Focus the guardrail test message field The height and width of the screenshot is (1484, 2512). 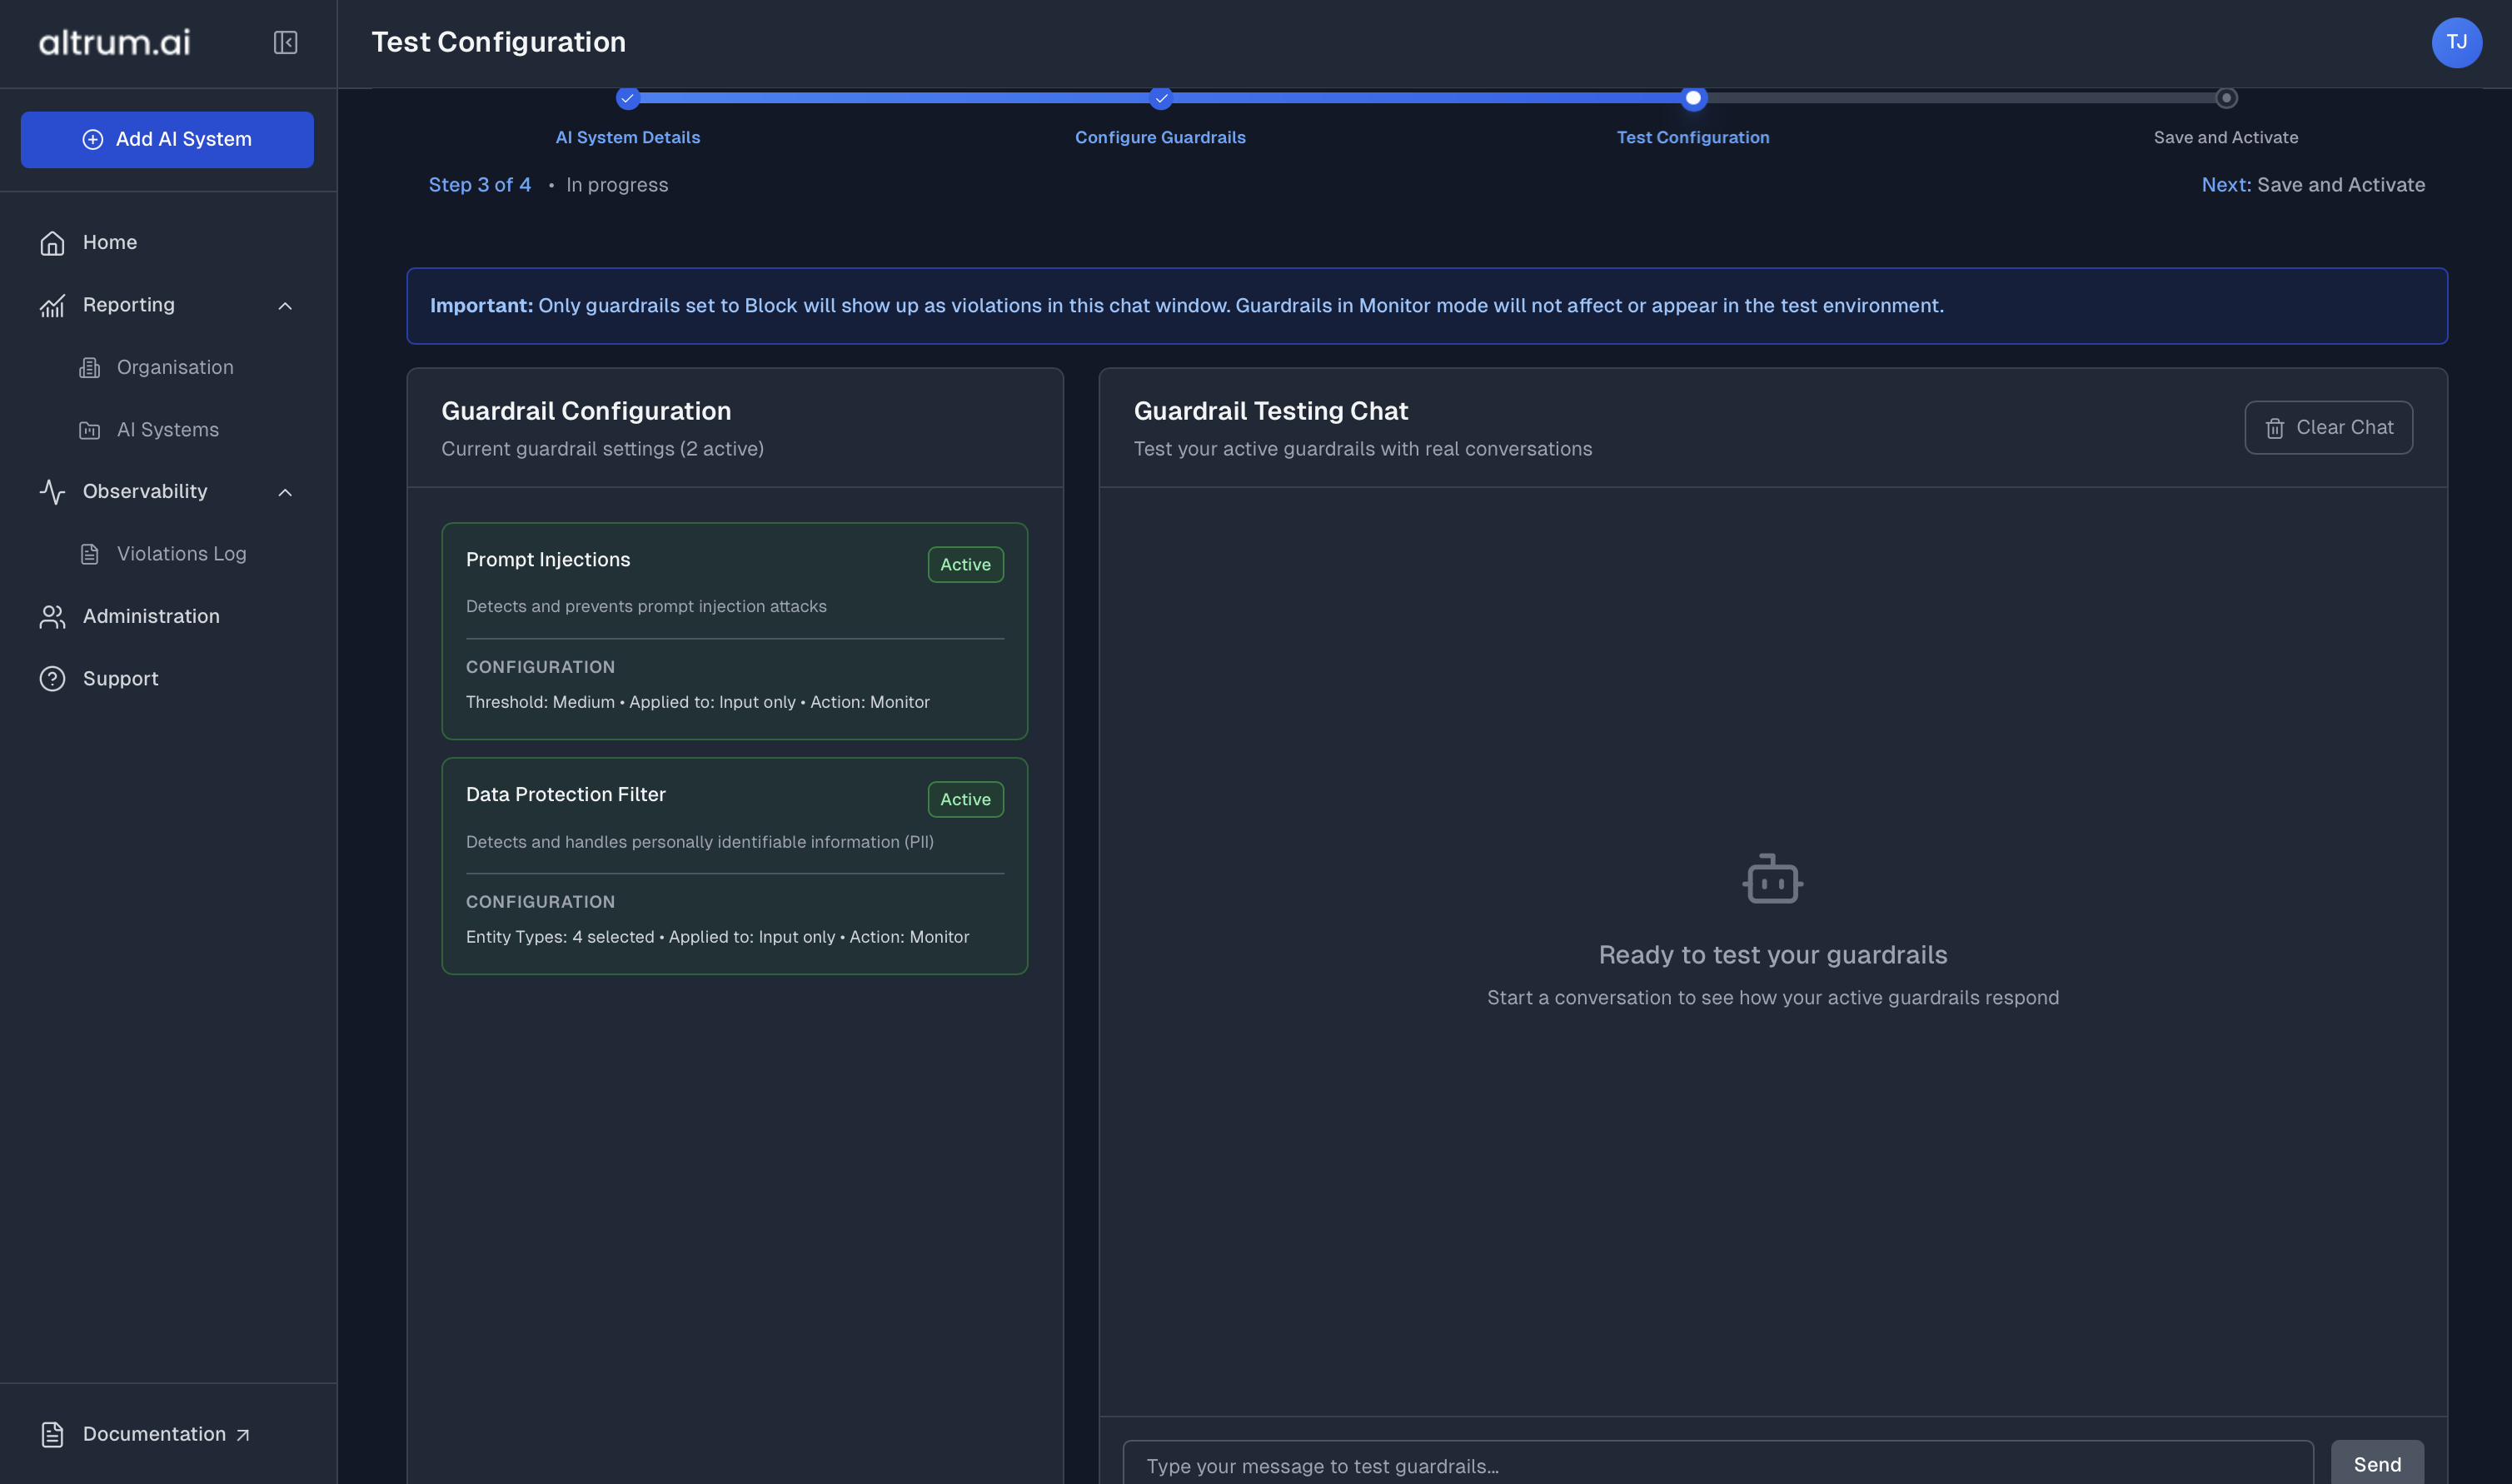(x=1717, y=1465)
